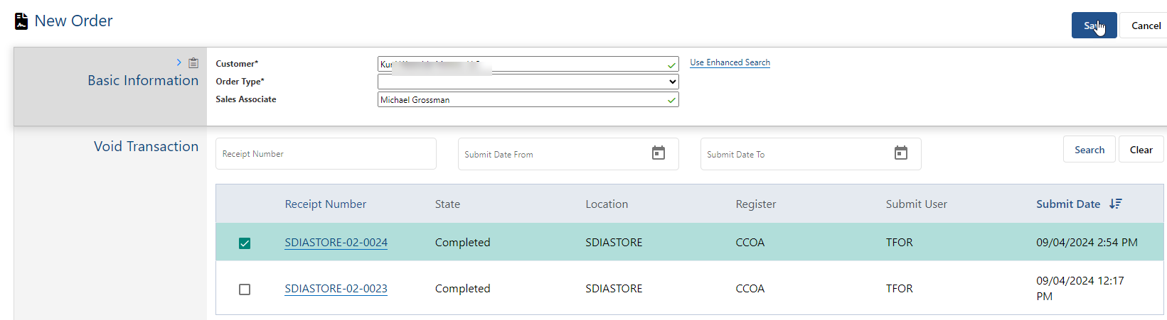
Task: Select the Basic Information section
Action: [x=143, y=81]
